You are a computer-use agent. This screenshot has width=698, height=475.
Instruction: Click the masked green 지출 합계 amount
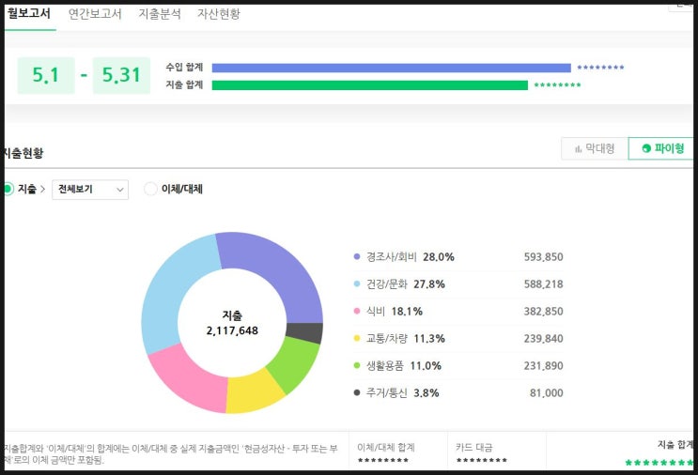557,84
